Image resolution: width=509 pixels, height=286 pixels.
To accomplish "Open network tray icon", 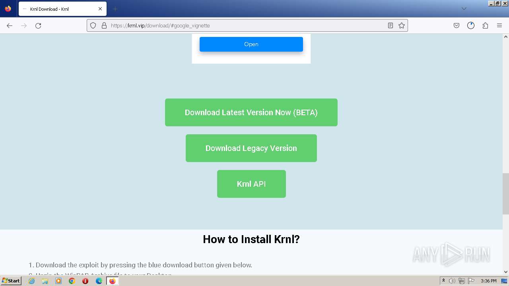I will click(x=462, y=281).
